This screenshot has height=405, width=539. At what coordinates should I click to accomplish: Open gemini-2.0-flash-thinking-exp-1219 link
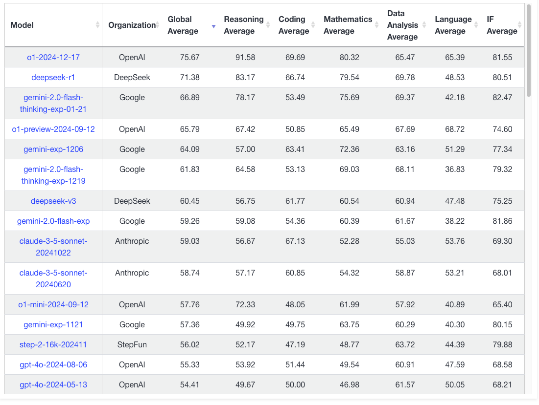pos(53,175)
